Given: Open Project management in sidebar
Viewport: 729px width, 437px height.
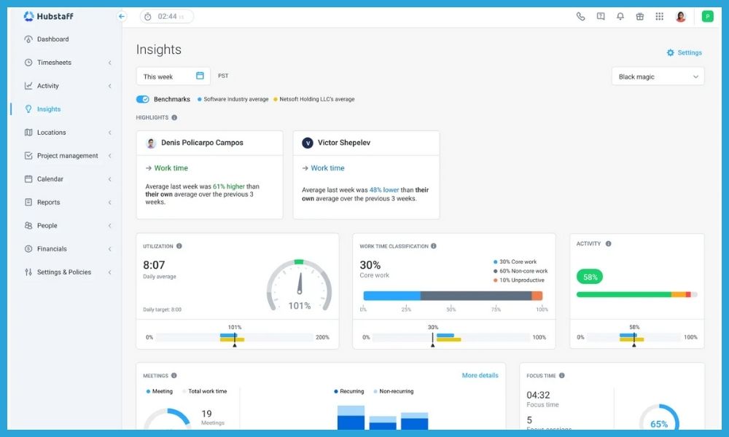Looking at the screenshot, I should coord(67,156).
